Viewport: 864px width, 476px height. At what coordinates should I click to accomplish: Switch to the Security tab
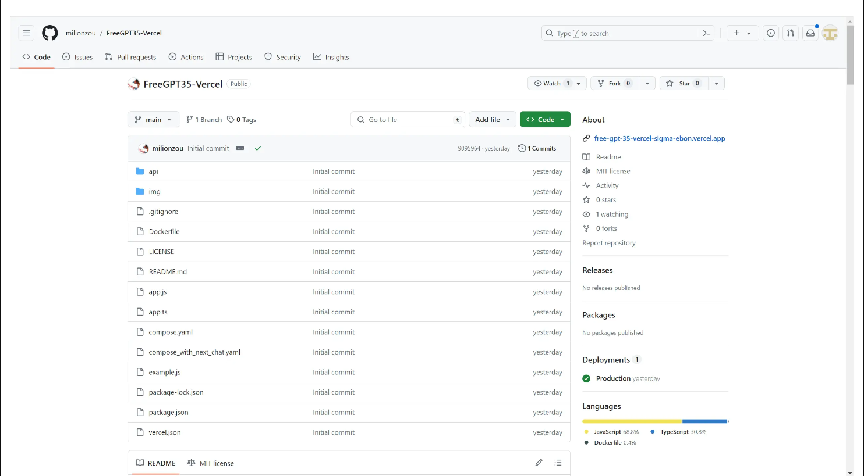[282, 57]
